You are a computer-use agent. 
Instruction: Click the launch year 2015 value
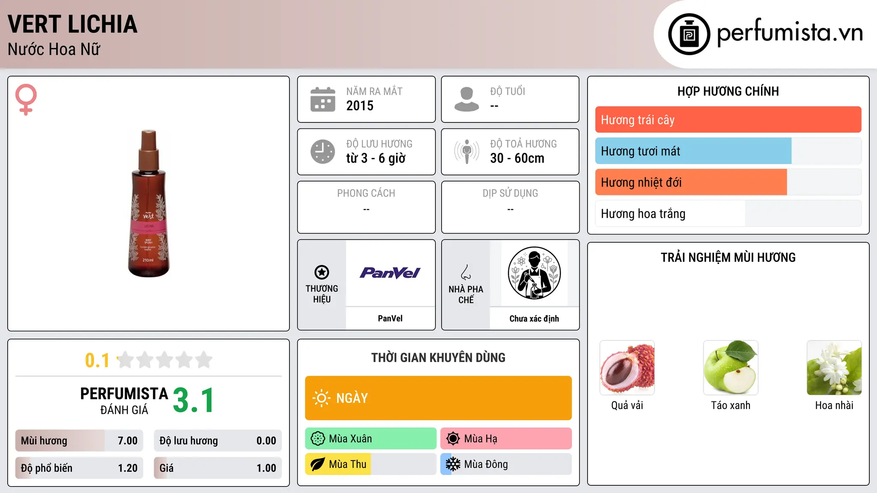(x=360, y=106)
